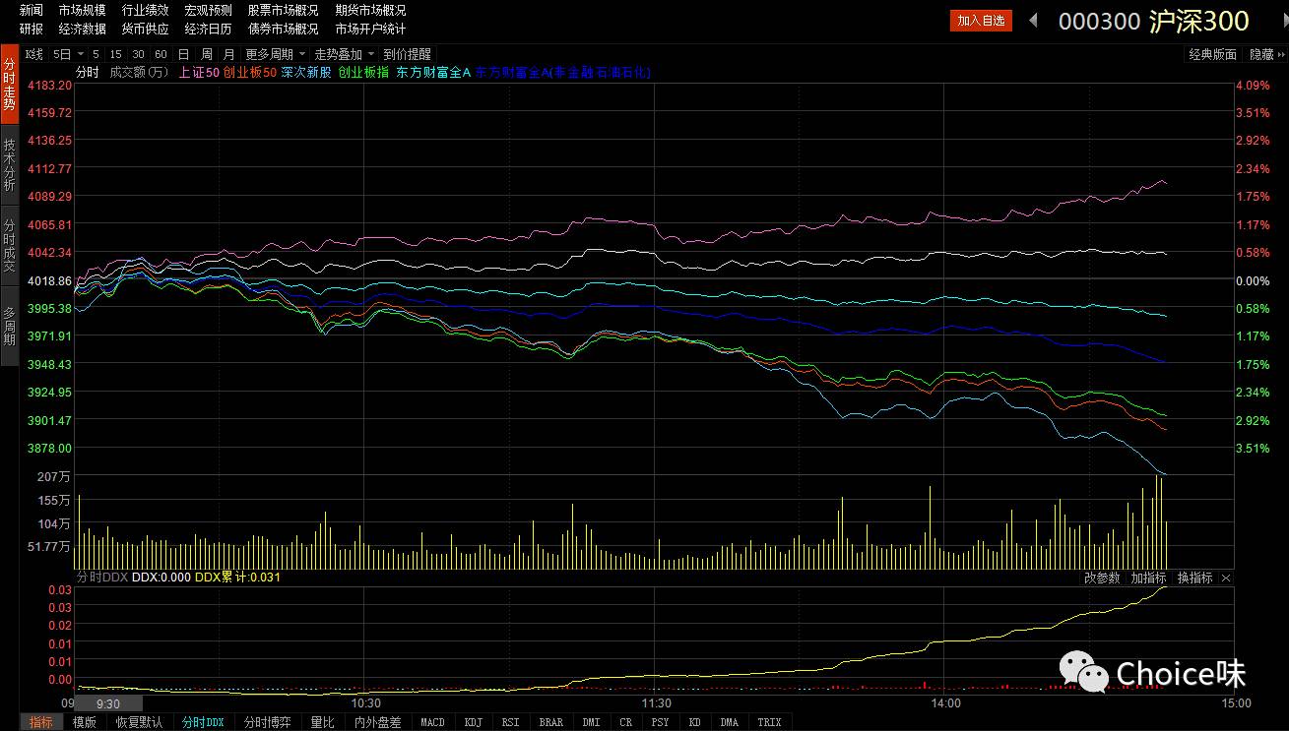Toggle the KDJ indicator at bottom

(474, 722)
